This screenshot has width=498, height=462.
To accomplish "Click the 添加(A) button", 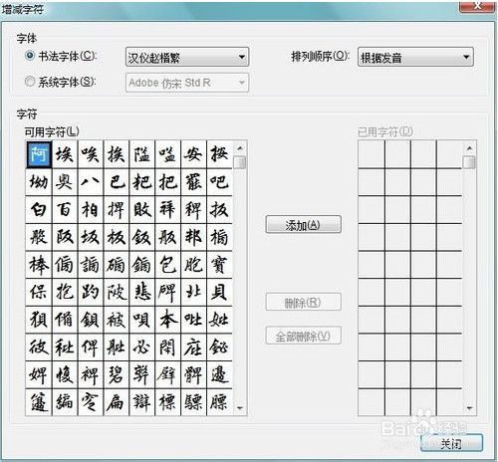I will [x=303, y=225].
